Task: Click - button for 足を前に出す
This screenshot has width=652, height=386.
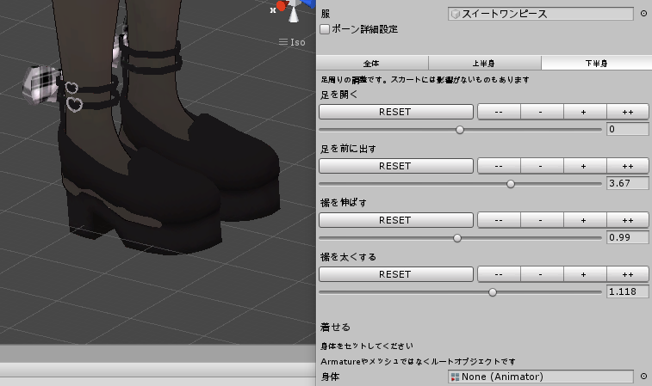Action: tap(542, 166)
